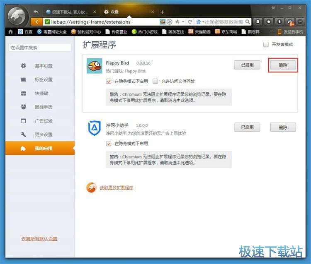
Task: Click the green security shield icon in address bar
Action: pyautogui.click(x=47, y=22)
